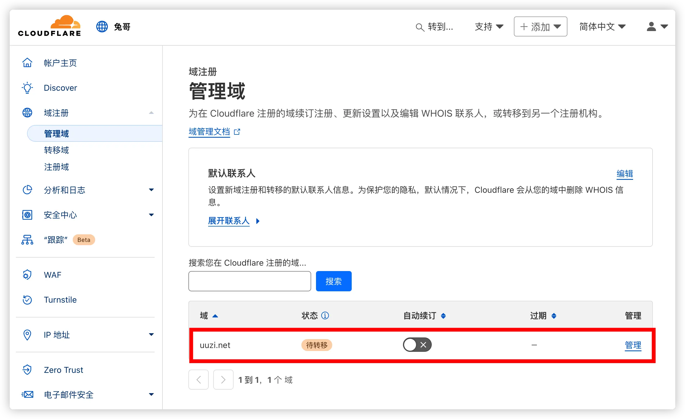
Task: Click the sort icon beside 自动续订
Action: 443,316
